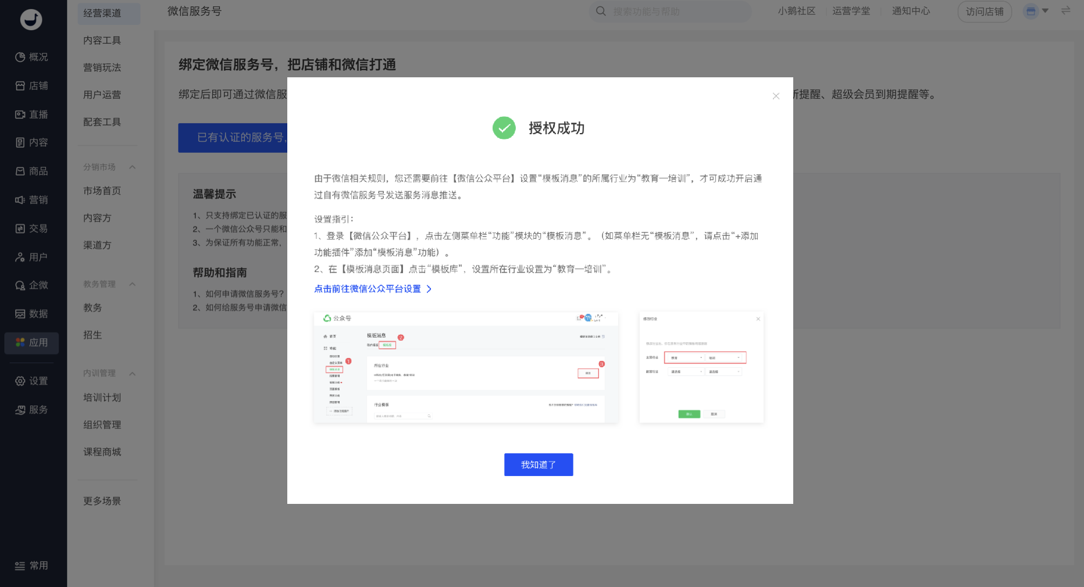The height and width of the screenshot is (587, 1084).
Task: Open 常用 favorites at sidebar bottom
Action: (32, 565)
